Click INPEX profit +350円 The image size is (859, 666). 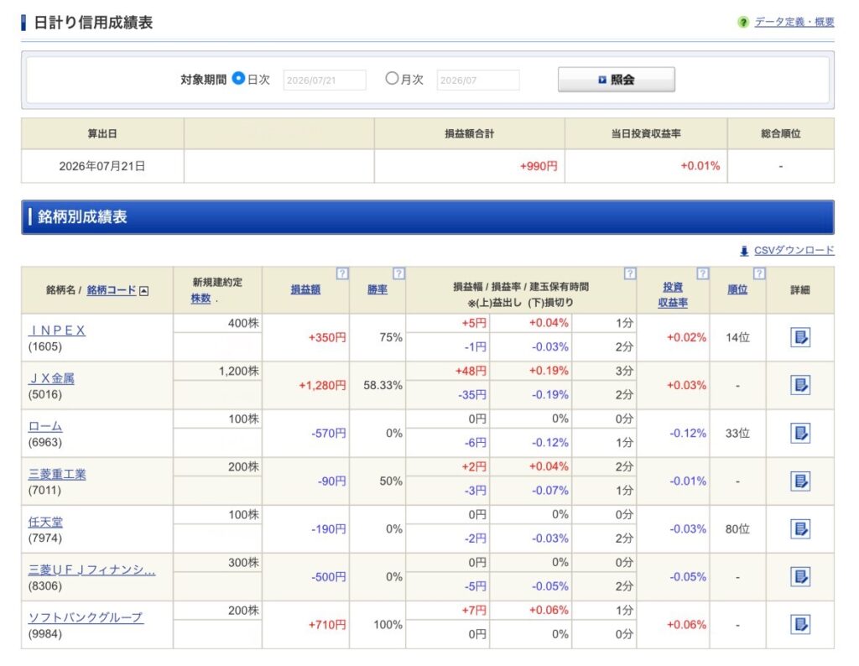pyautogui.click(x=327, y=337)
